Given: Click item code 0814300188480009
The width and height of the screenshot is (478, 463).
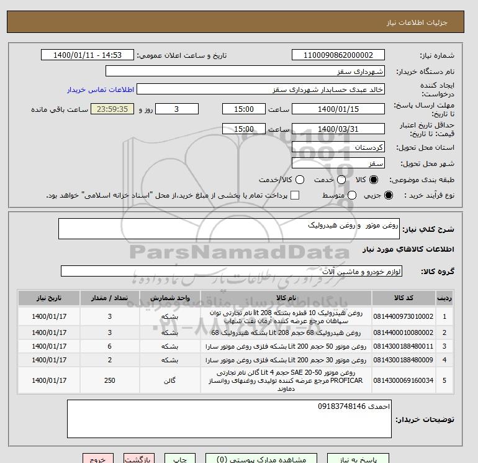Looking at the screenshot, I should coord(404,360).
